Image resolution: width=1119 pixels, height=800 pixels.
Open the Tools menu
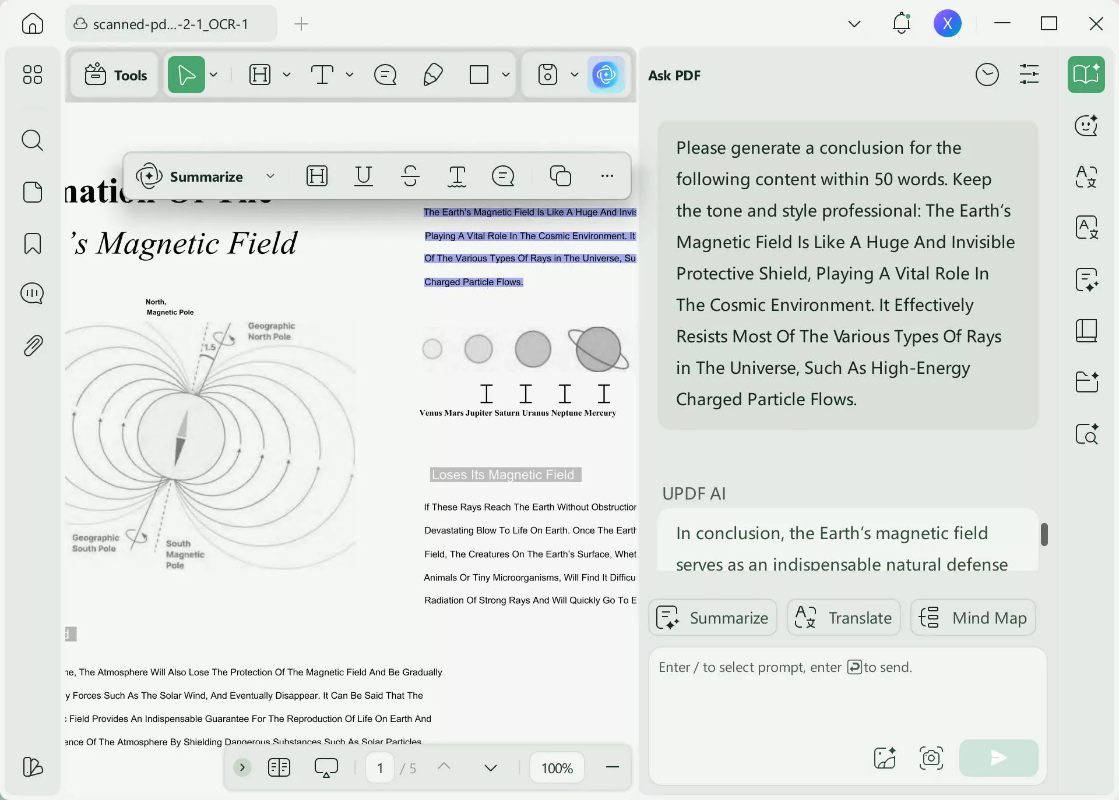click(x=115, y=75)
